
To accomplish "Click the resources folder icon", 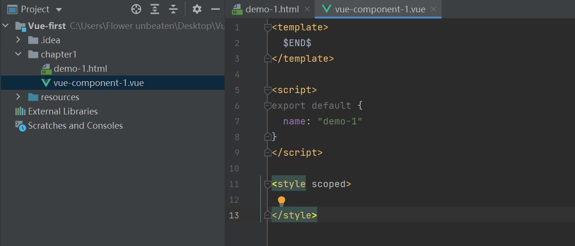I will point(33,97).
